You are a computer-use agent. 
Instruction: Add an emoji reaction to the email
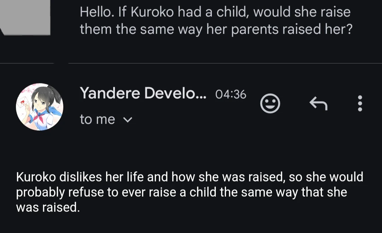pos(270,103)
